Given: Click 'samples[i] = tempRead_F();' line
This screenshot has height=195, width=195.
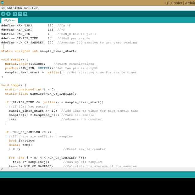Looking at the screenshot, I should tap(34, 115).
